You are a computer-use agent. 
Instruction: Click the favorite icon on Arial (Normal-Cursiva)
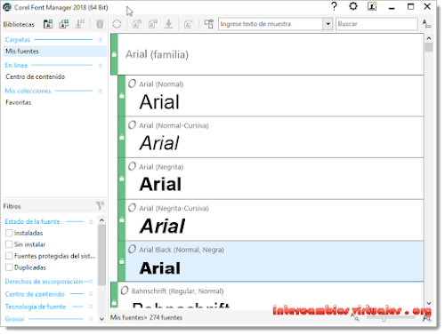click(x=132, y=125)
